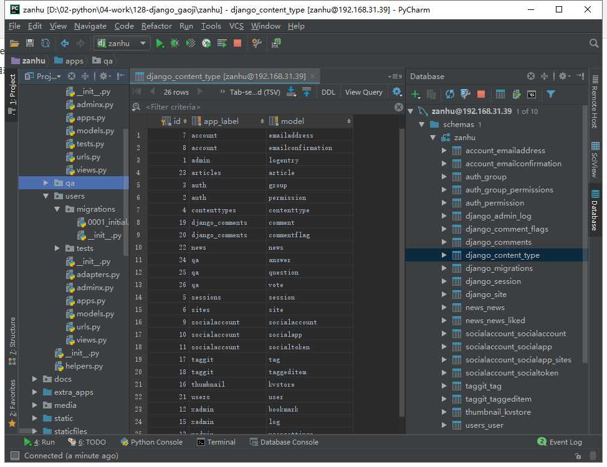Open the Python Console tool window

click(151, 442)
